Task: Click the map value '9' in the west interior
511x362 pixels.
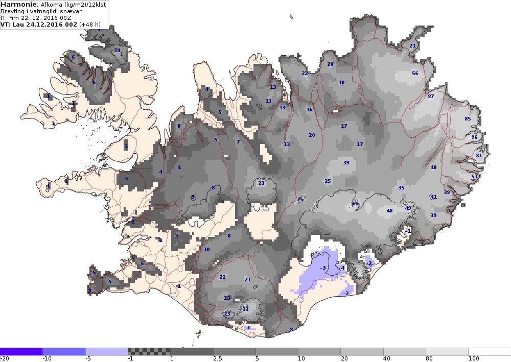Action: pos(193,197)
